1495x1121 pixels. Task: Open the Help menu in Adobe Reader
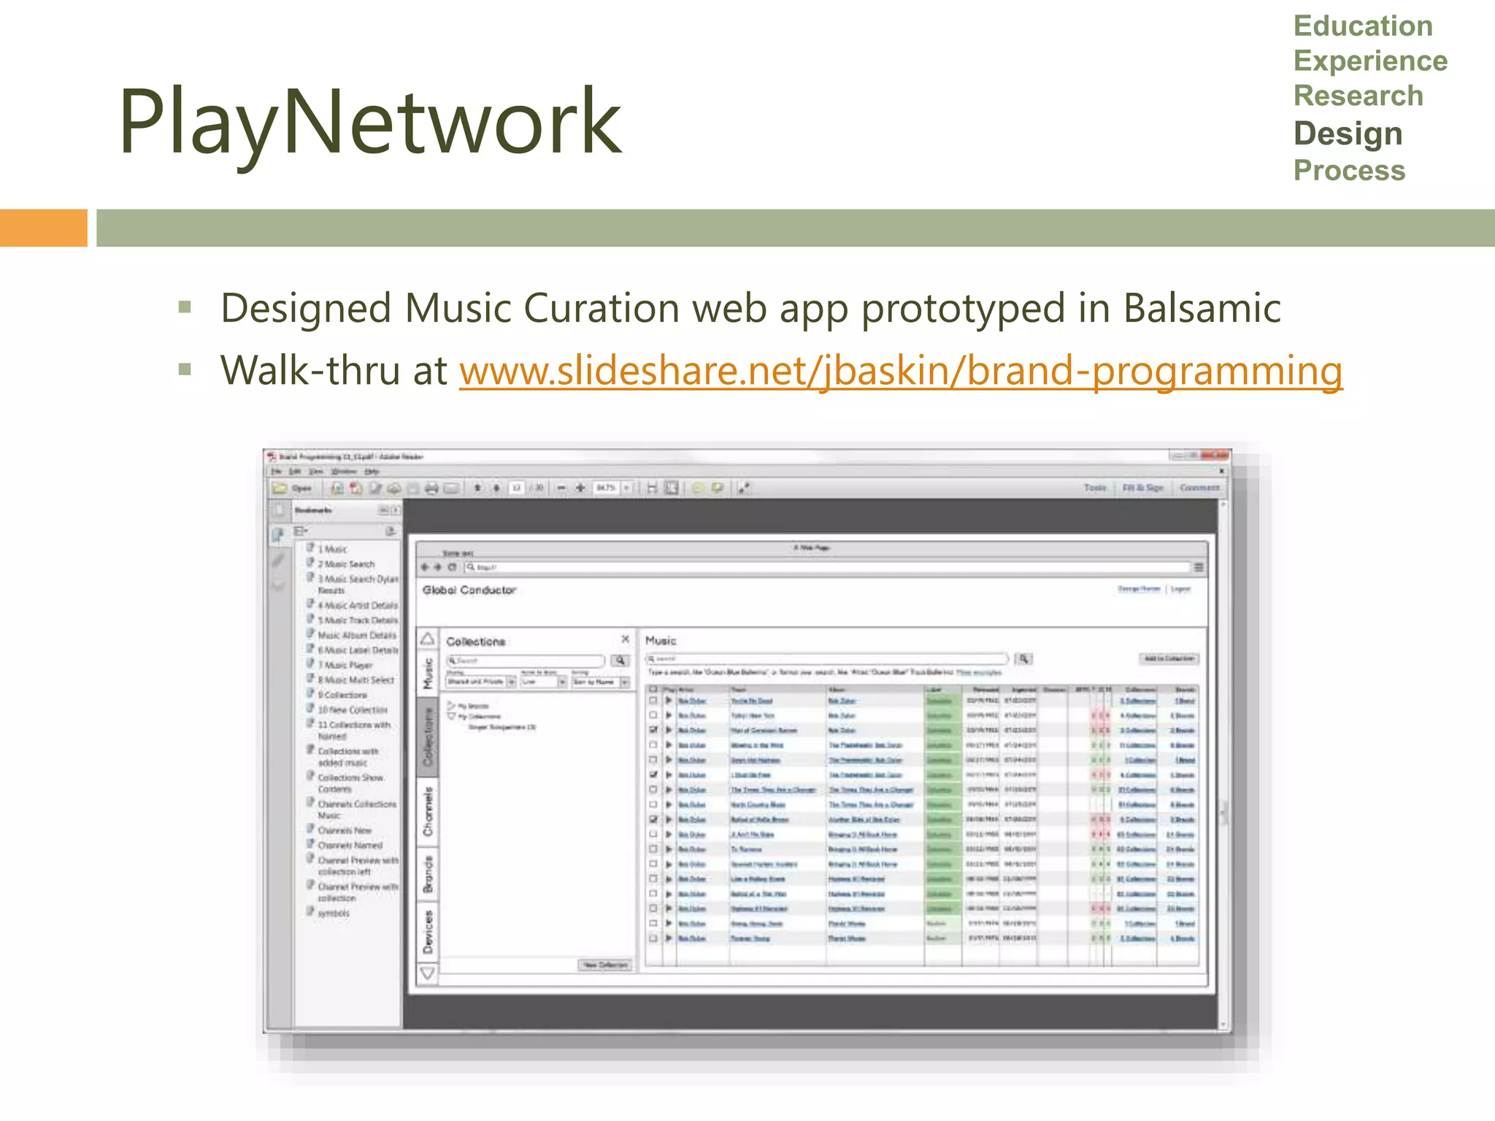[x=372, y=471]
